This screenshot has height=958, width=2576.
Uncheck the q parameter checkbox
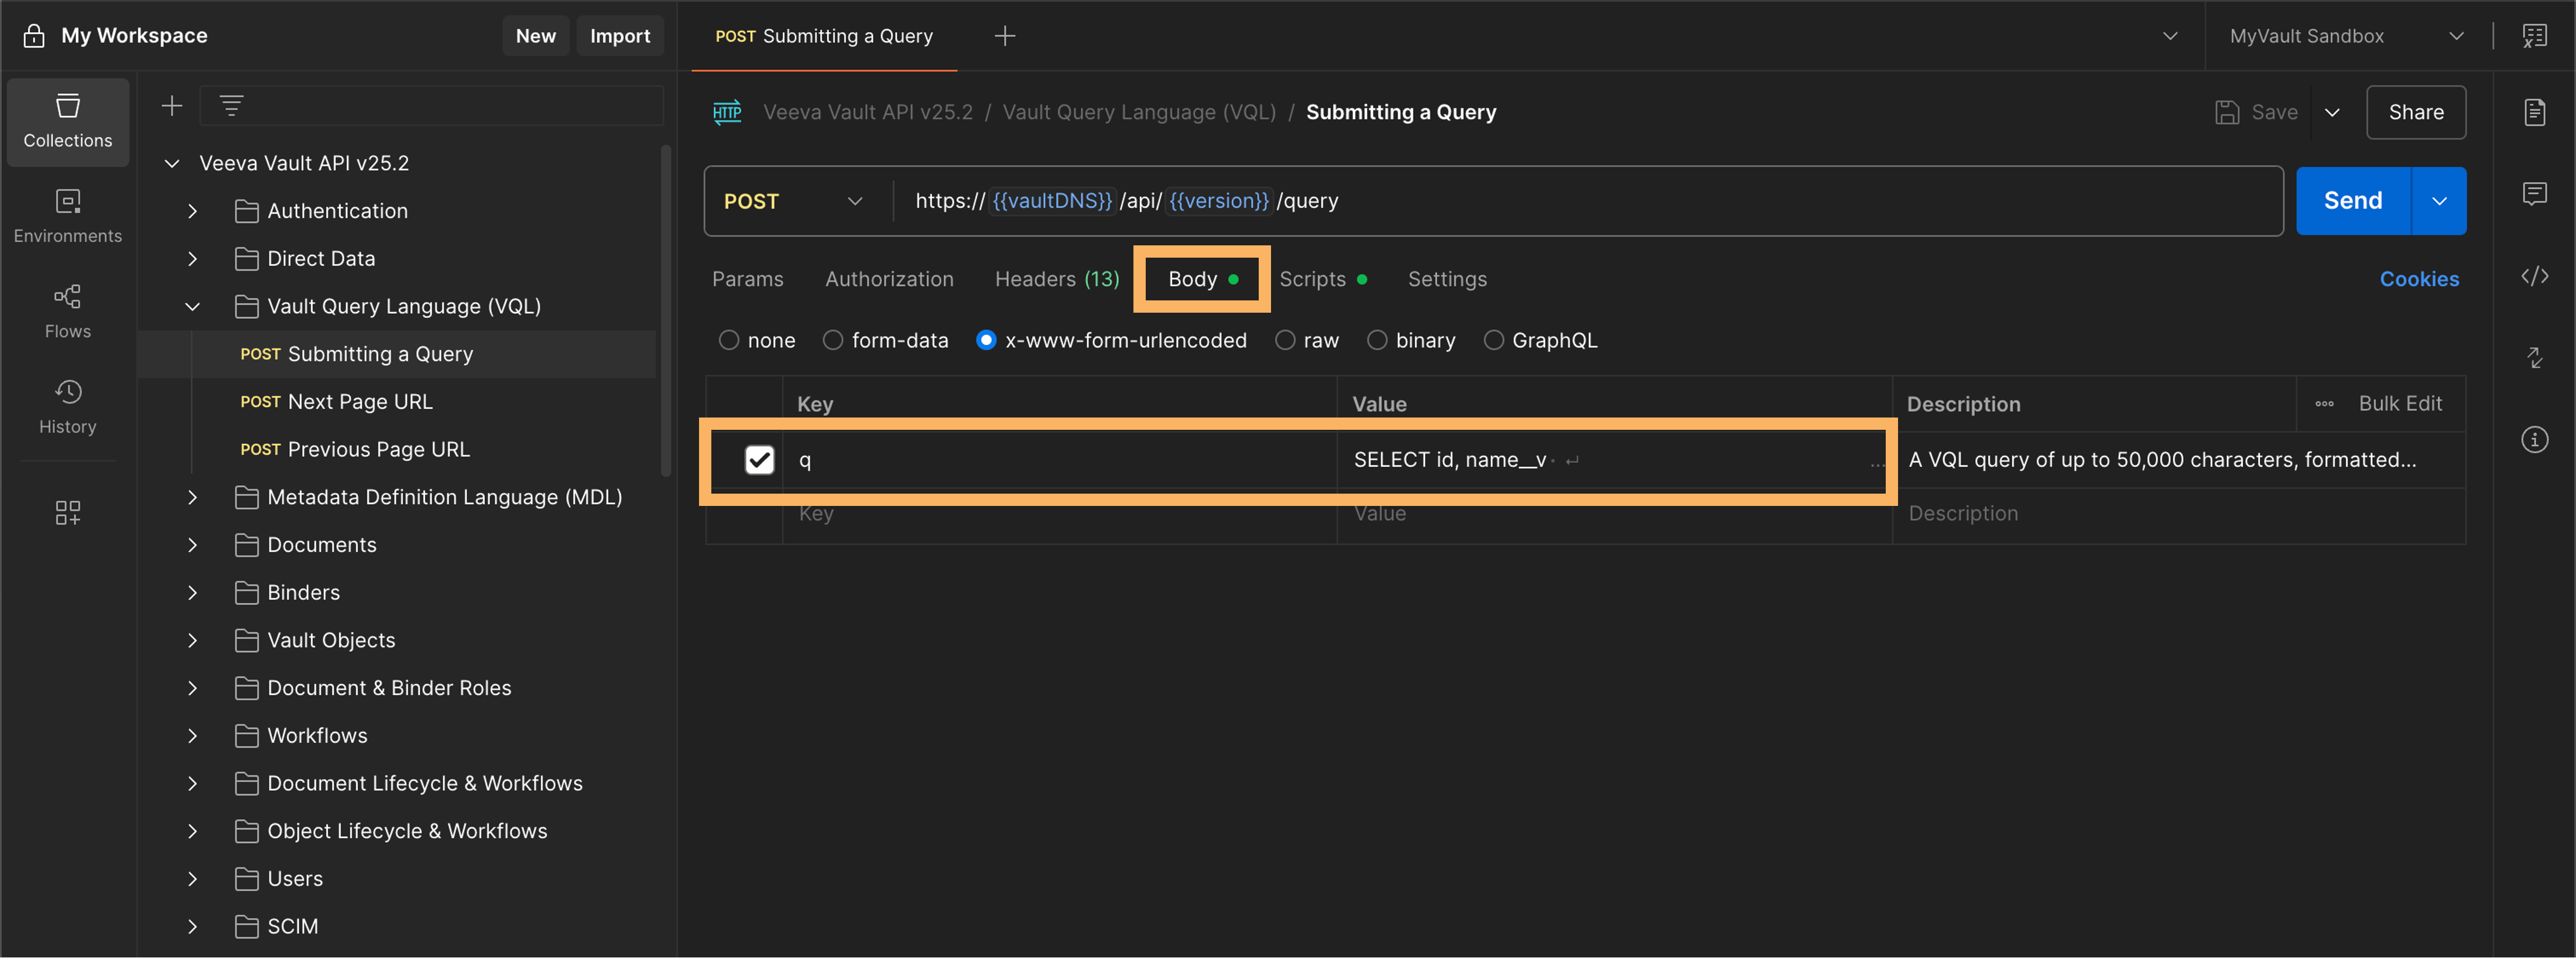click(x=759, y=460)
